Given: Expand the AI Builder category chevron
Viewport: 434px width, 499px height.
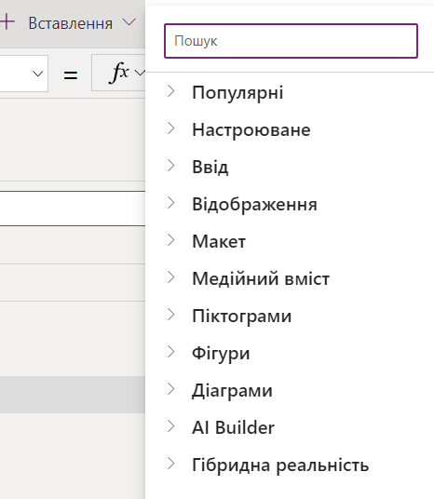Looking at the screenshot, I should [x=171, y=426].
